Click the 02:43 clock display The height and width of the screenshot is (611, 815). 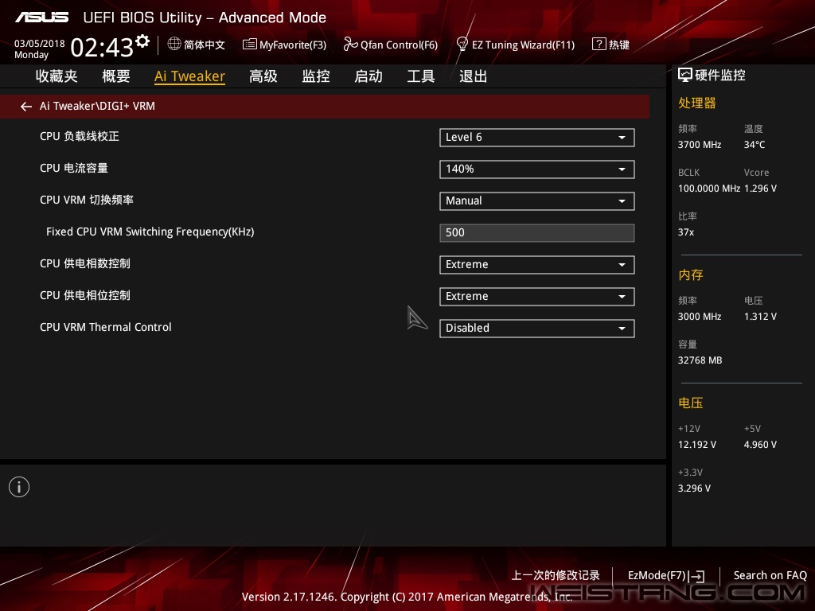click(x=102, y=48)
